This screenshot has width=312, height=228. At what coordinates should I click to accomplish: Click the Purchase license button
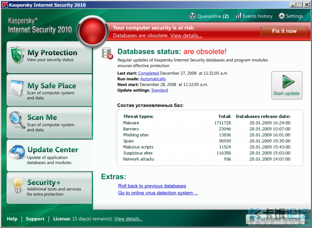277,219
